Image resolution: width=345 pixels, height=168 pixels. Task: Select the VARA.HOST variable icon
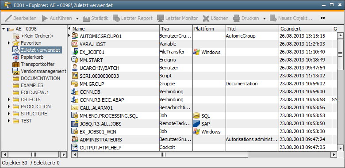pos(75,44)
